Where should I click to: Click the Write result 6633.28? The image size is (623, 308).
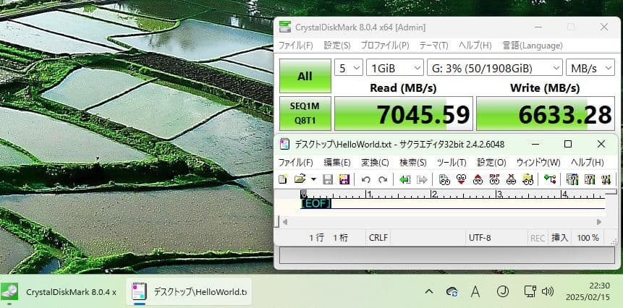pos(546,114)
